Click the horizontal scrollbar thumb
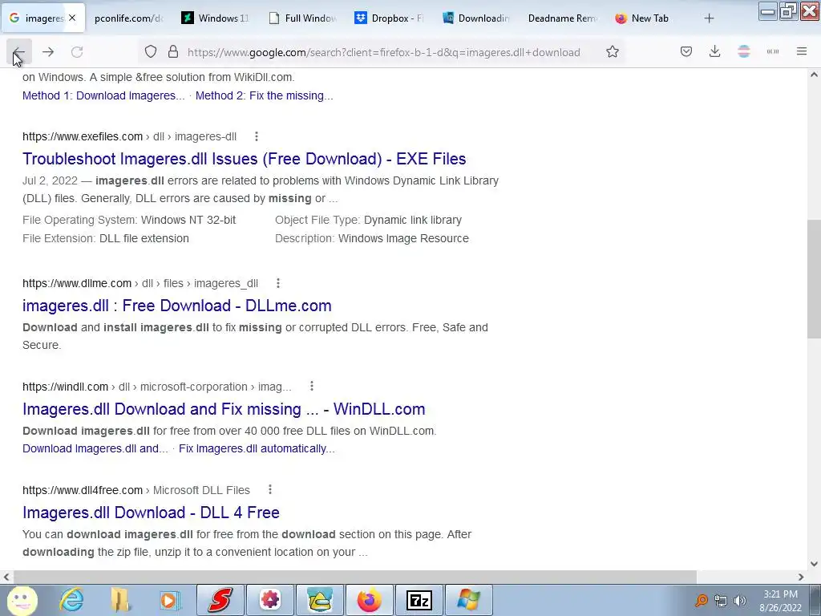821x616 pixels. [355, 577]
